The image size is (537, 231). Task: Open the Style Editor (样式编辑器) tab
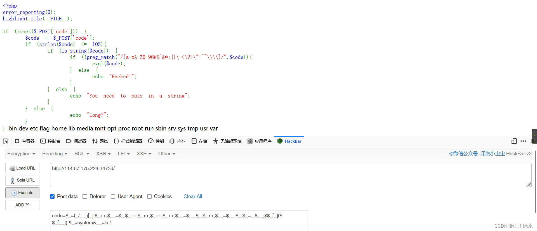coord(128,141)
